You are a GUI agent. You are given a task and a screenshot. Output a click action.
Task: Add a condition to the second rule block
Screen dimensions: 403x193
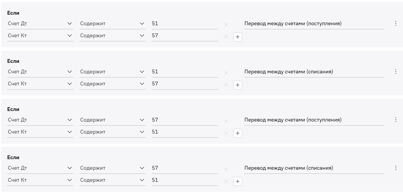point(237,85)
